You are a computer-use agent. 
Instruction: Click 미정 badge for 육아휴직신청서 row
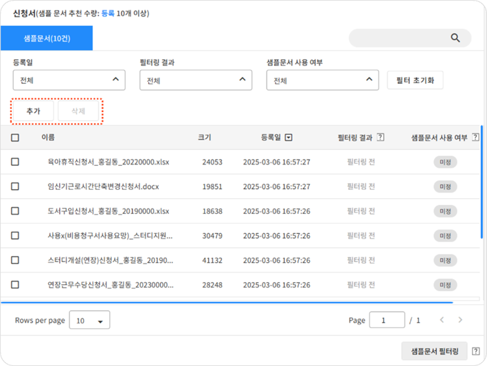(444, 162)
